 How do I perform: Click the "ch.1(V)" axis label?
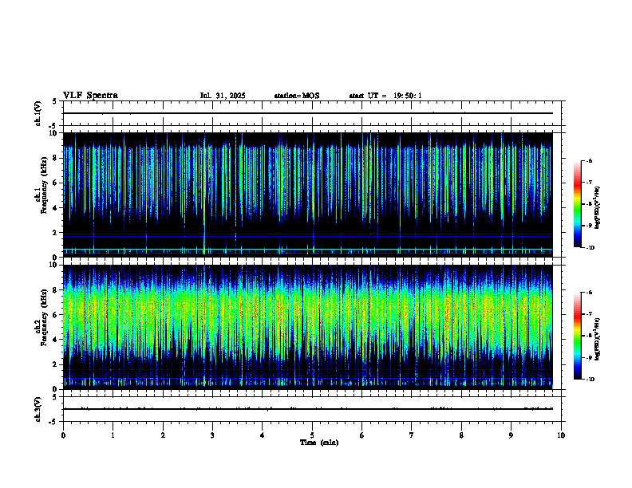pyautogui.click(x=38, y=113)
